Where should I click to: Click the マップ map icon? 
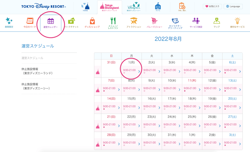click(217, 21)
